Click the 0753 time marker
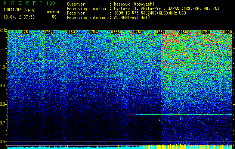The height and width of the screenshot is (149, 235). (x=71, y=32)
